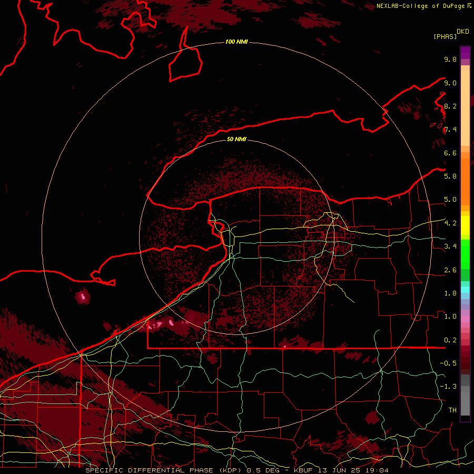The image size is (474, 474).
Task: Click the 3.4 value on the color scale
Action: pyautogui.click(x=450, y=246)
